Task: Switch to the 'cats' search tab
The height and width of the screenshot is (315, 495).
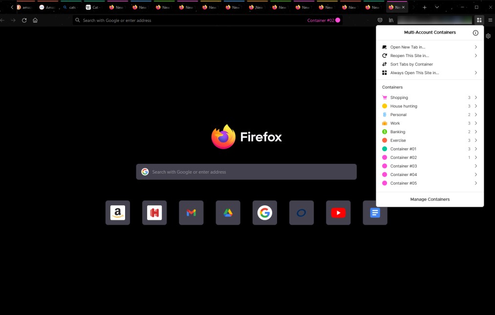Action: (x=71, y=7)
